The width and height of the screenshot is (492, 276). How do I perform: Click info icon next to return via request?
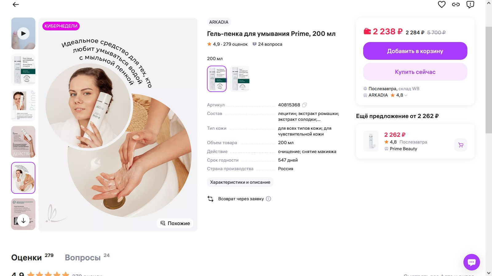tap(268, 199)
